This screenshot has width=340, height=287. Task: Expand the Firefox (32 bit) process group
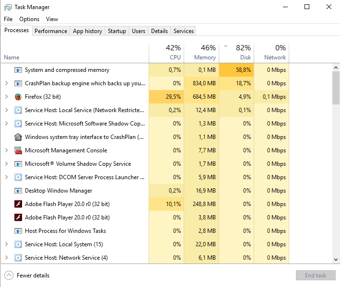(x=7, y=97)
